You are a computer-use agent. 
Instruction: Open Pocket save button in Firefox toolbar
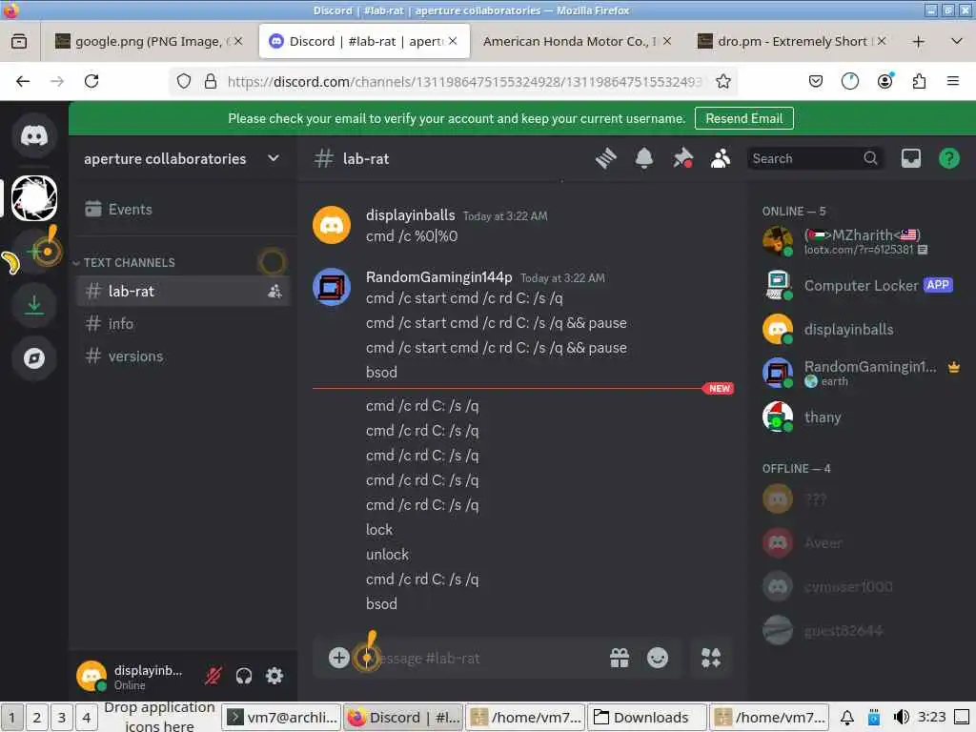pos(816,82)
